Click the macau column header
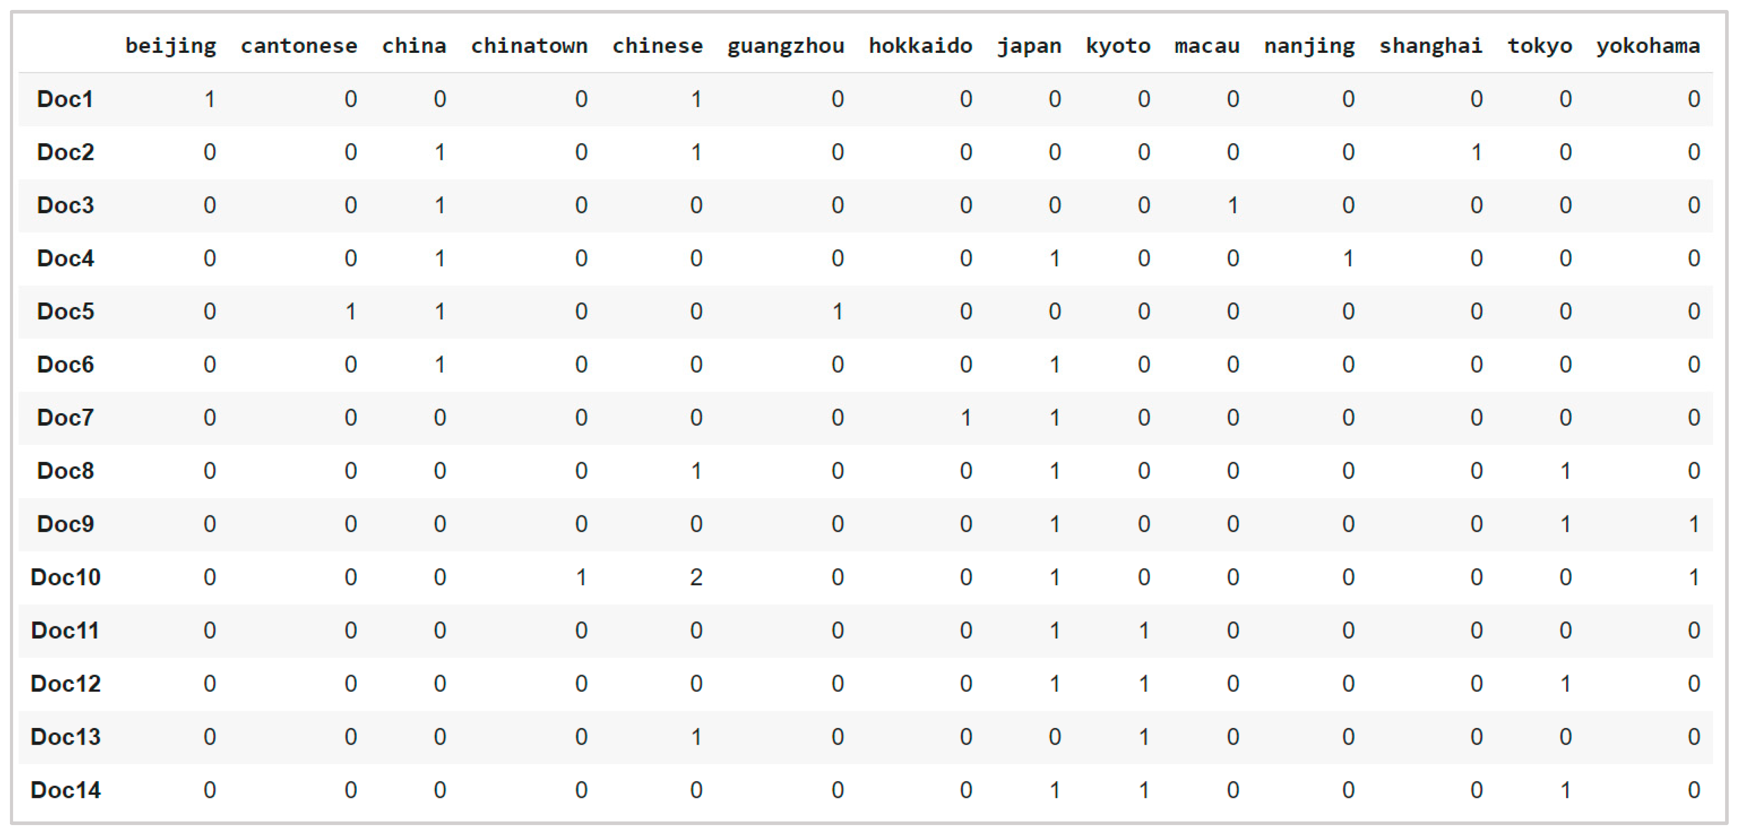The height and width of the screenshot is (835, 1740). [1207, 46]
